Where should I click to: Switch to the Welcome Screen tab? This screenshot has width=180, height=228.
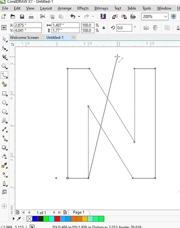click(24, 38)
